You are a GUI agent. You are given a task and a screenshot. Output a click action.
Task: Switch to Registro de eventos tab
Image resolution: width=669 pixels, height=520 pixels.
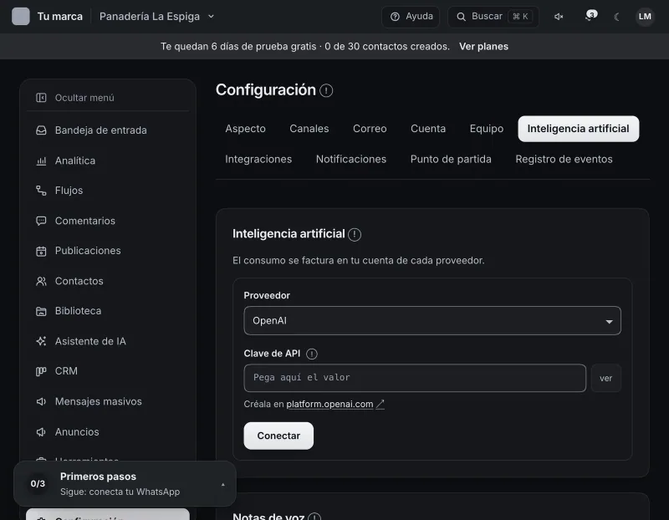[x=564, y=159]
